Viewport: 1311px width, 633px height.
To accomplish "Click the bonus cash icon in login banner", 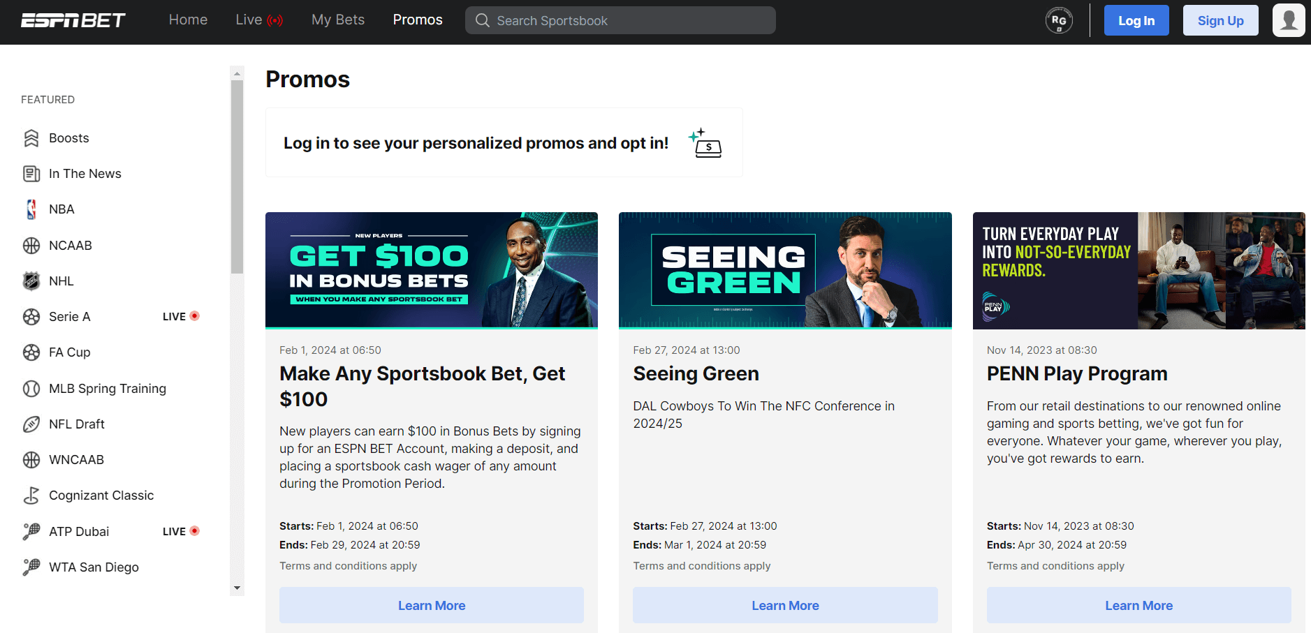I will pos(705,143).
